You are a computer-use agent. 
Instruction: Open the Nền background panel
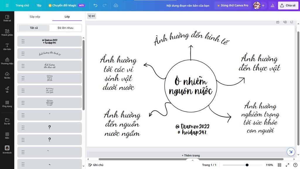click(7, 135)
